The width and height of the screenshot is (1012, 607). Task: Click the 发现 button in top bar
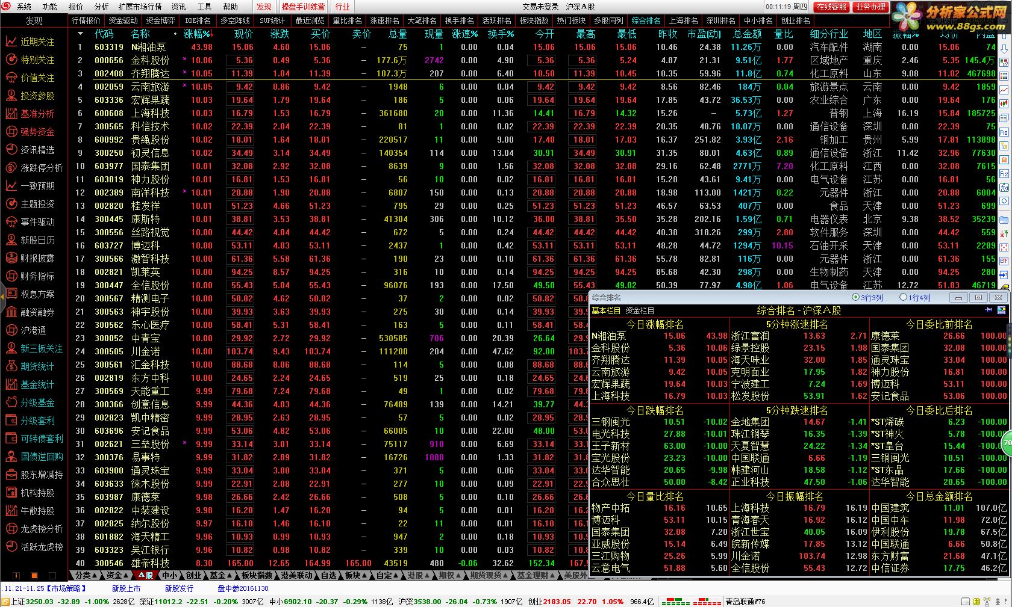click(264, 7)
